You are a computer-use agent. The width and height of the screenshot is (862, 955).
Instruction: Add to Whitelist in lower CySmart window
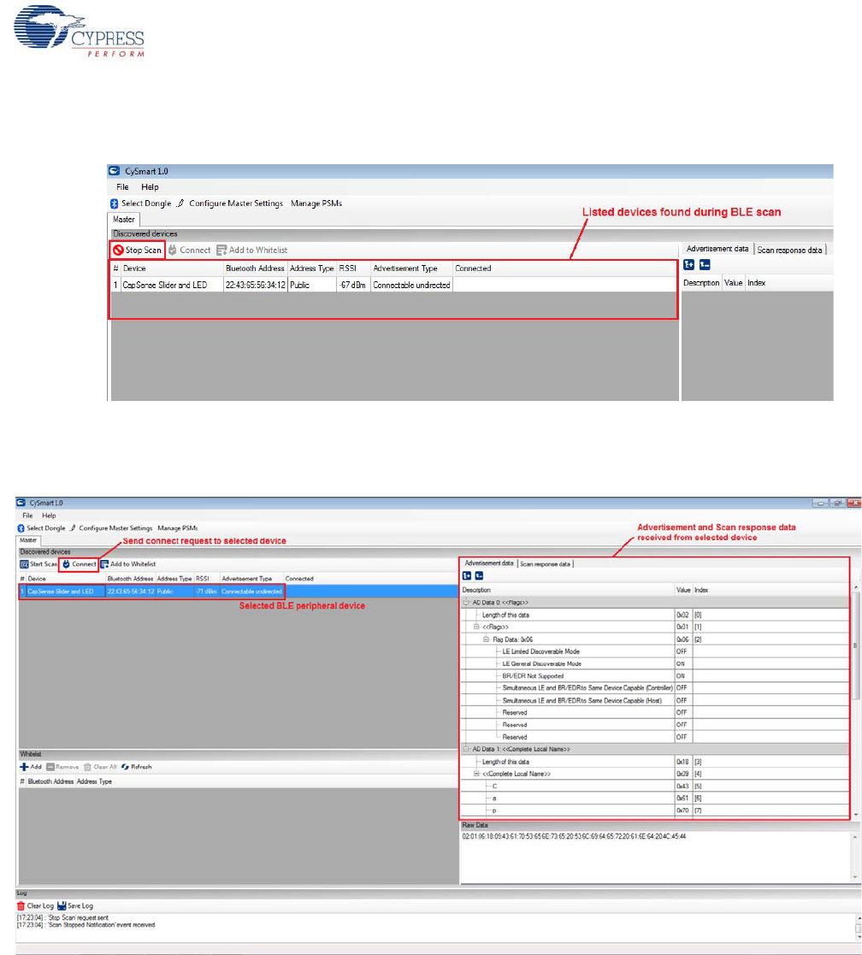click(128, 564)
